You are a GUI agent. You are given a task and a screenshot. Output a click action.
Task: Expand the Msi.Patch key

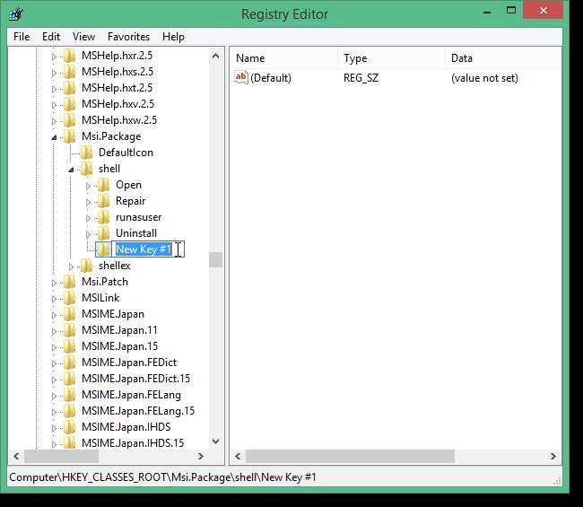coord(54,283)
